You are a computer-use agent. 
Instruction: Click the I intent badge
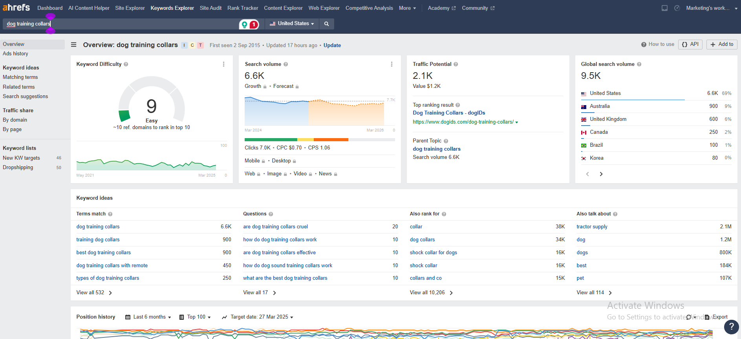click(x=184, y=45)
